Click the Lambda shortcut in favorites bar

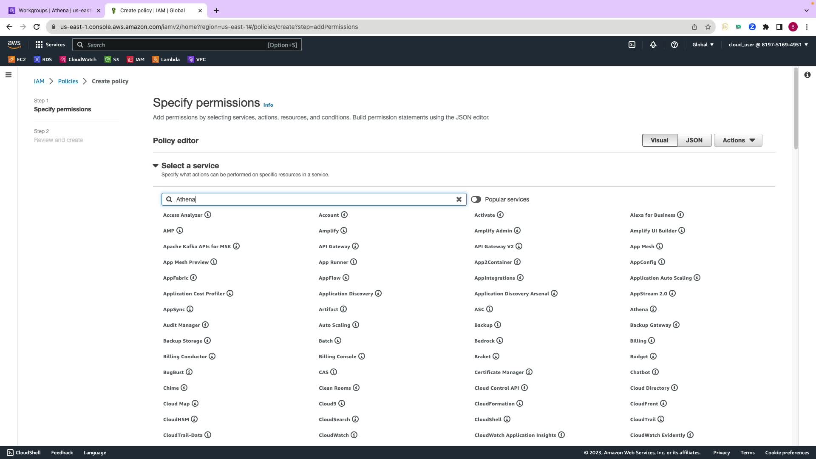166,59
